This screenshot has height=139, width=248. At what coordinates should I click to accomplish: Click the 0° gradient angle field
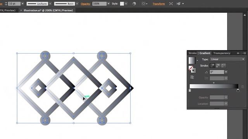click(217, 72)
